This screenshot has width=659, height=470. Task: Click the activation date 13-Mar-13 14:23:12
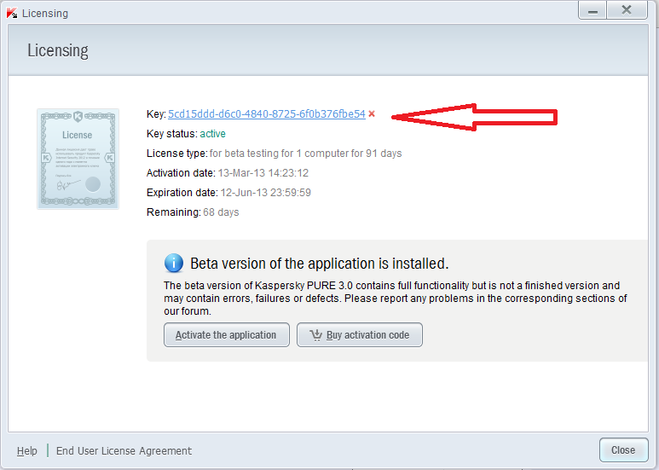(263, 173)
